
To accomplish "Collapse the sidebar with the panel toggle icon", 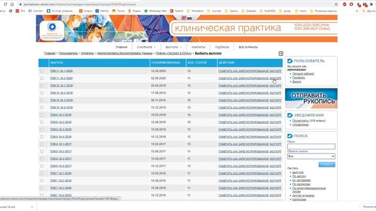I will (281, 53).
